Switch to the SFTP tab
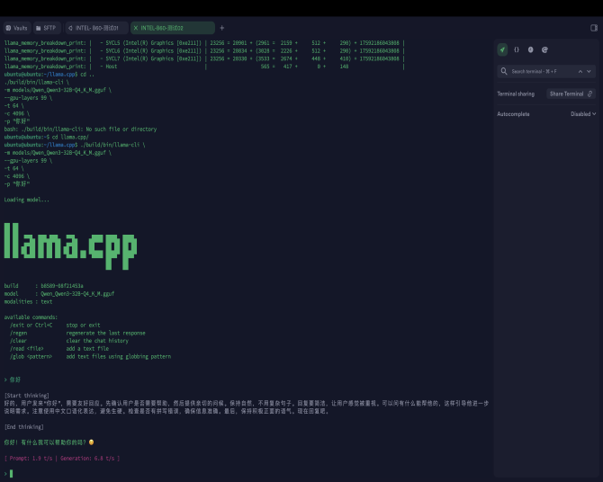Screen dimensions: 603x482 [47, 28]
